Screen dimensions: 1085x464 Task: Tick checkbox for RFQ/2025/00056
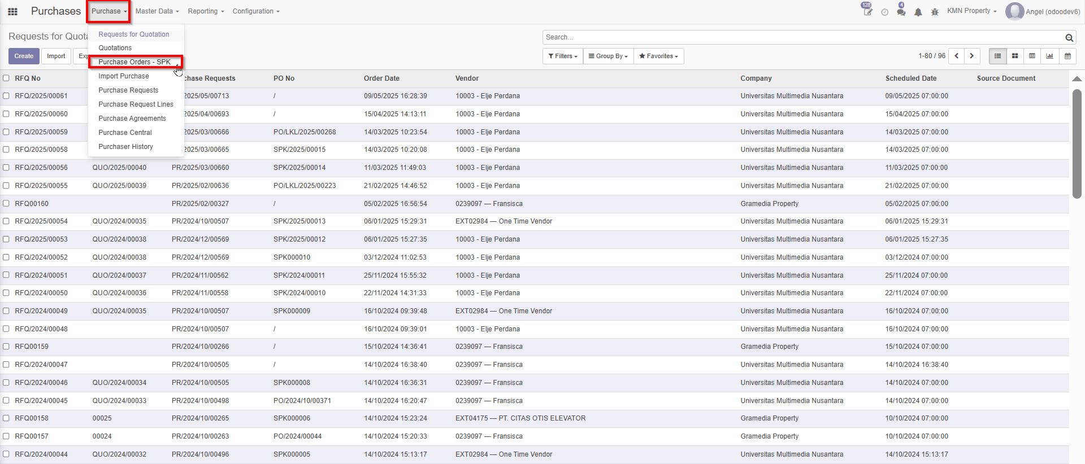(6, 168)
